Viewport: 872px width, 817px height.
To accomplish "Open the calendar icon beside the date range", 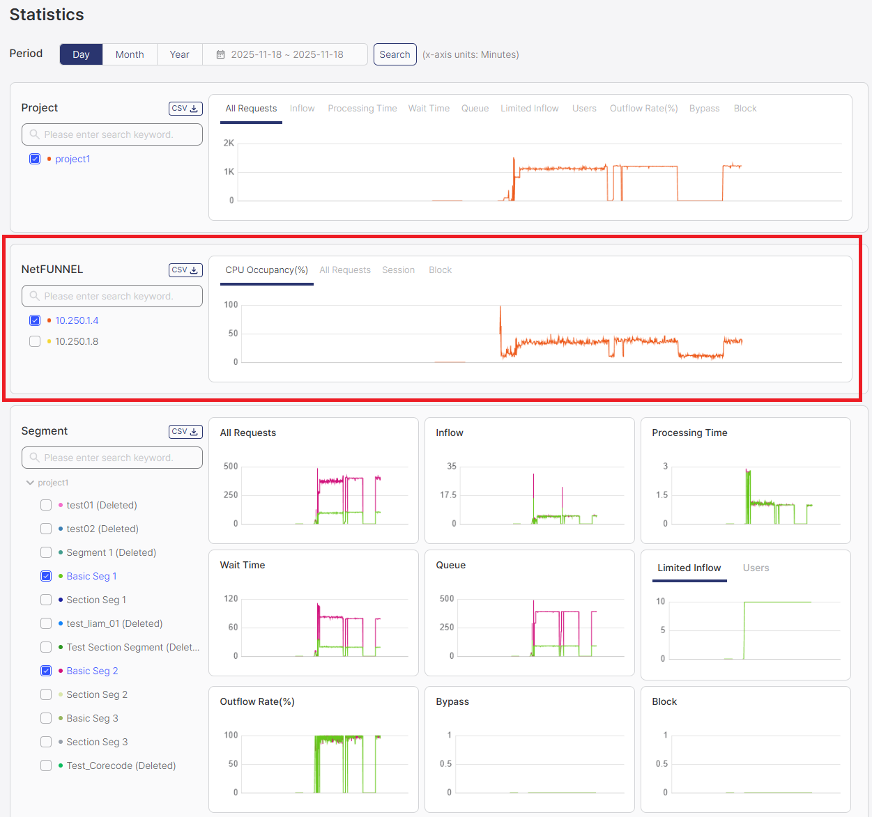I will click(221, 54).
